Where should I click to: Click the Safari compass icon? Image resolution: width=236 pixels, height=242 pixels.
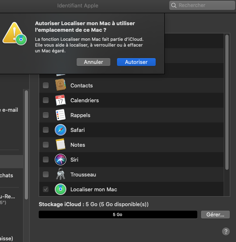click(61, 130)
